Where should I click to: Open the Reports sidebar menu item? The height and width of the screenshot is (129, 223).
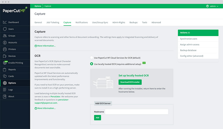click(x=15, y=70)
